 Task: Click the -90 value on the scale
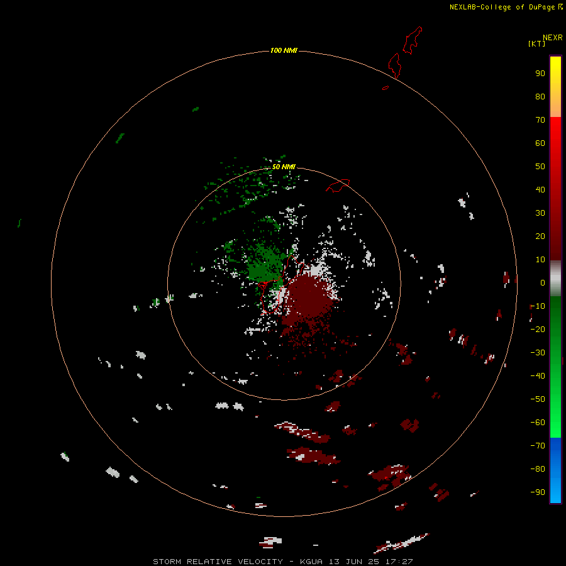[x=538, y=492]
